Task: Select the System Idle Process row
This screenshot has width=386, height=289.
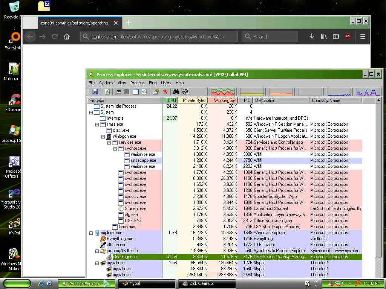Action: click(x=225, y=106)
